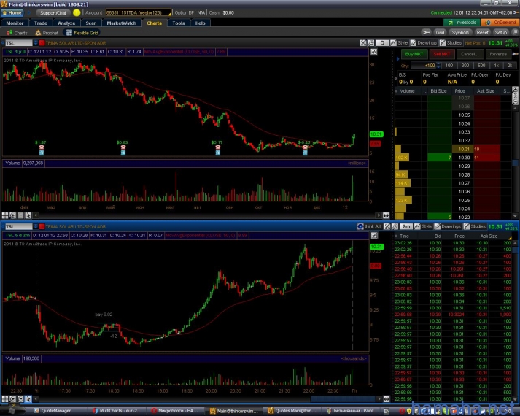Viewport: 520px width, 416px height.
Task: Click the think A.I. icon
Action: 370,227
